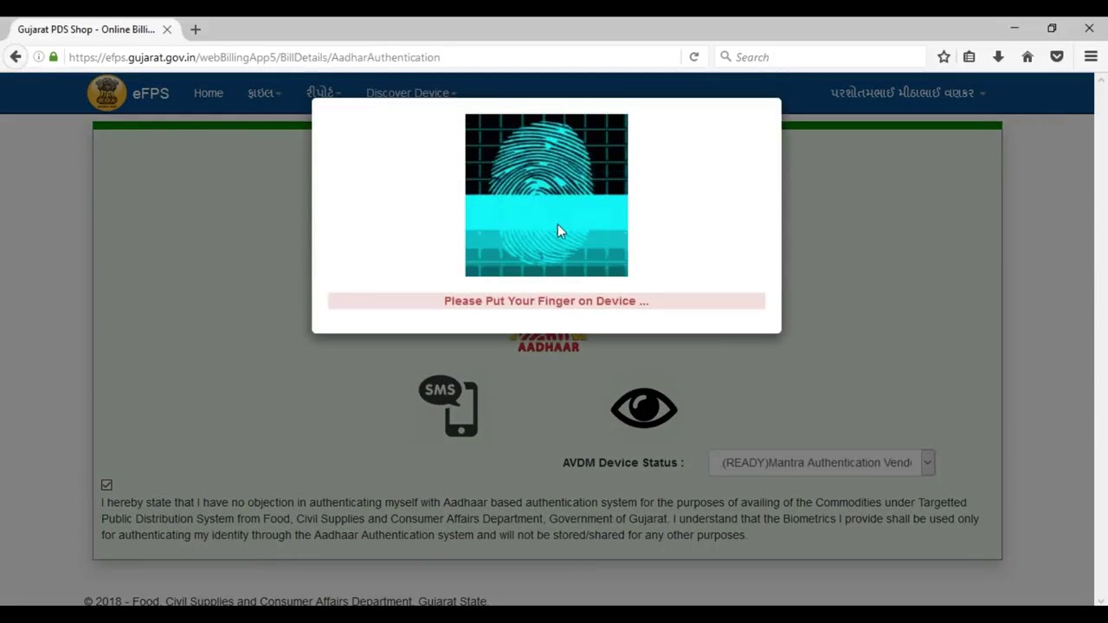Go to the browser home page icon
1108x623 pixels.
pos(1027,57)
